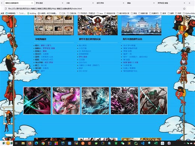
Task: Open the 蒙奇·D·卡普 navy link
Action: coord(130,63)
